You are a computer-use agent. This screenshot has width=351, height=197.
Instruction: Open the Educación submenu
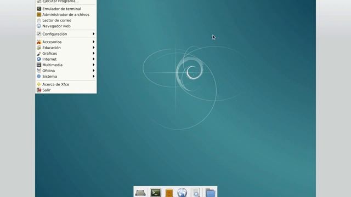(66, 48)
